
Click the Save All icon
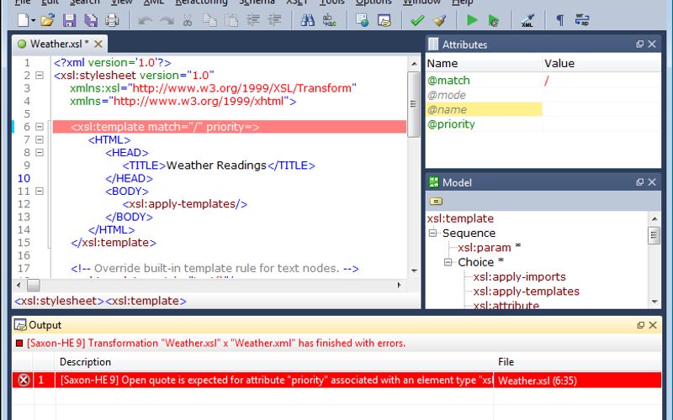point(91,20)
